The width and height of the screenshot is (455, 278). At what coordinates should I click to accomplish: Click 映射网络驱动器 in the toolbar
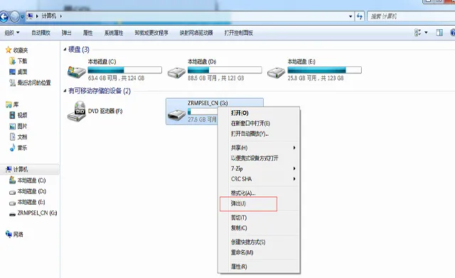tap(196, 33)
